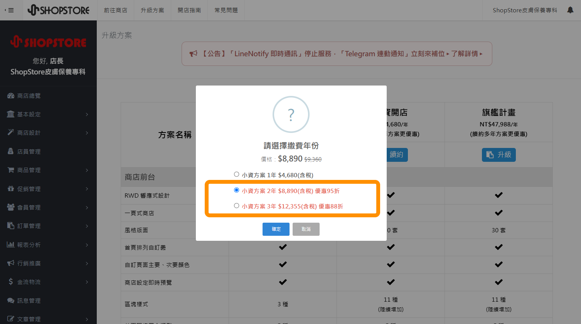The width and height of the screenshot is (581, 324).
Task: Expand the 商品管理 chevron
Action: tap(87, 170)
